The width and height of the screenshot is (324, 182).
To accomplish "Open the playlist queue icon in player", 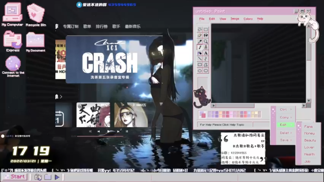I will pos(127,131).
